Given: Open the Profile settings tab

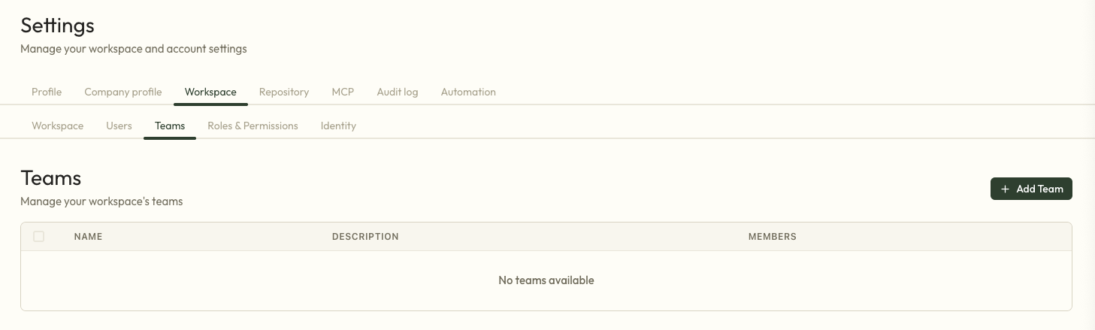Looking at the screenshot, I should tap(47, 92).
